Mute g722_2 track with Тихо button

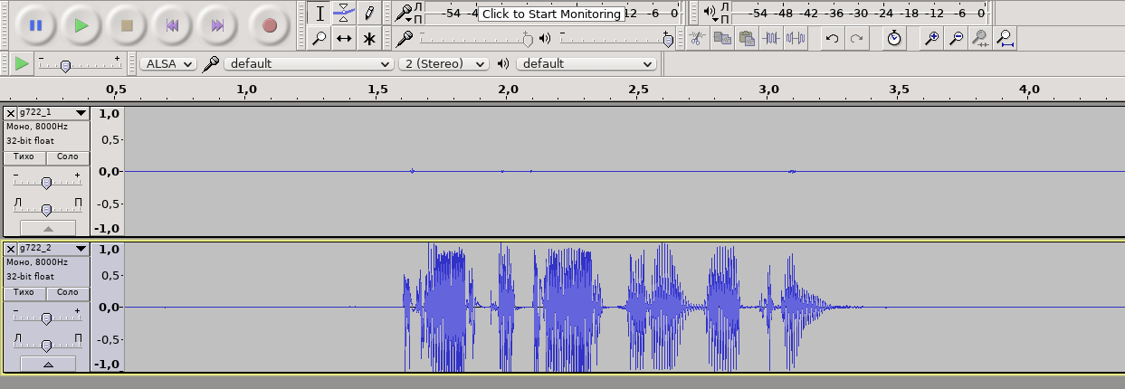(x=24, y=293)
